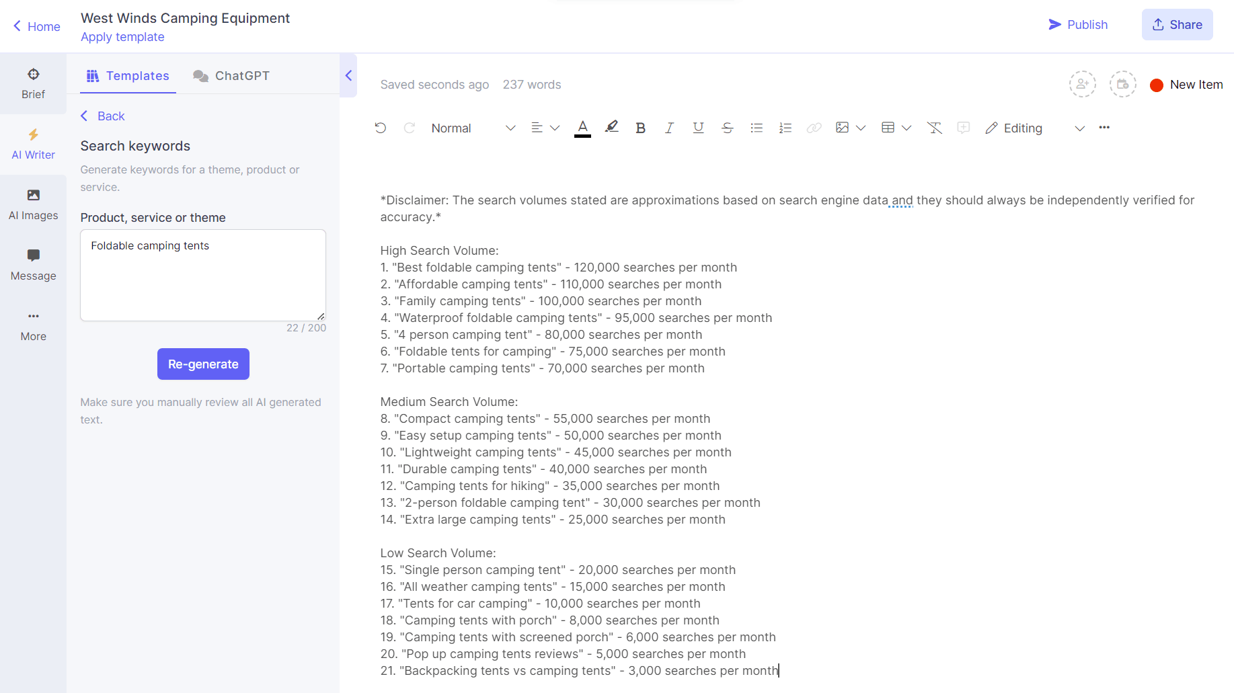
Task: Open the Editing mode dropdown
Action: tap(1036, 128)
